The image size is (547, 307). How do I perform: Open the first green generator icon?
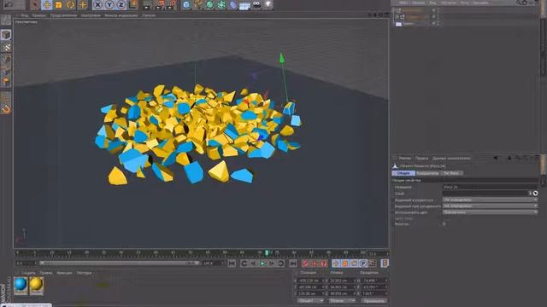(209, 4)
